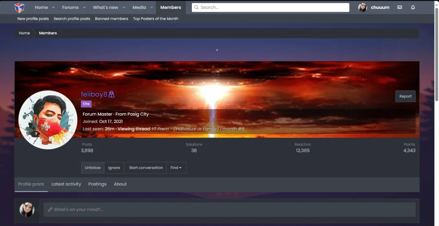Open the Forums navigation item
439x226 pixels.
coord(70,8)
